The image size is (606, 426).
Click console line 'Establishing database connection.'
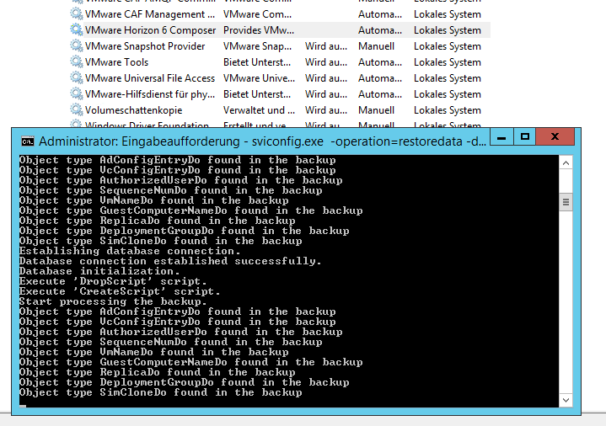pos(130,251)
